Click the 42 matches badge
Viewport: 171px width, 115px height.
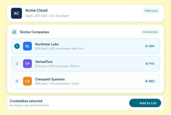click(x=150, y=32)
